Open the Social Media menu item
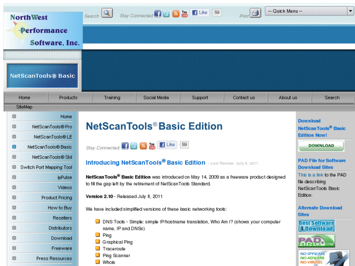This screenshot has width=355, height=266. [x=156, y=98]
